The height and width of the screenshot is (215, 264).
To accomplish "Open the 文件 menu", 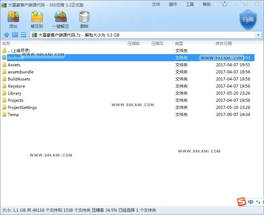I will pyautogui.click(x=156, y=4).
